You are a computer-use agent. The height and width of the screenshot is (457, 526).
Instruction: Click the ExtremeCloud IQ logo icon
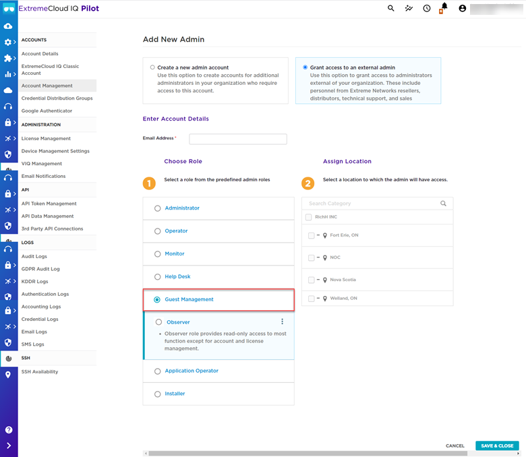click(9, 8)
